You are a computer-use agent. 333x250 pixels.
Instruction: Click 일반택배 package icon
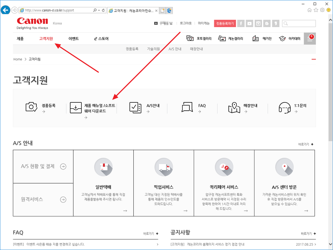(103, 167)
